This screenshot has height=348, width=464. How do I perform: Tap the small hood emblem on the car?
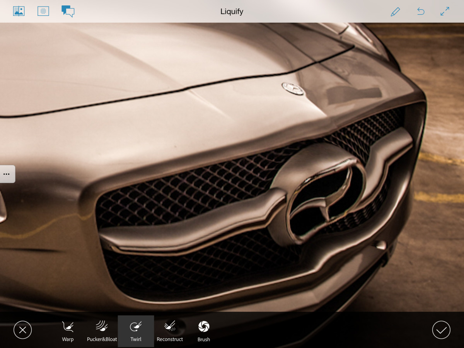293,89
